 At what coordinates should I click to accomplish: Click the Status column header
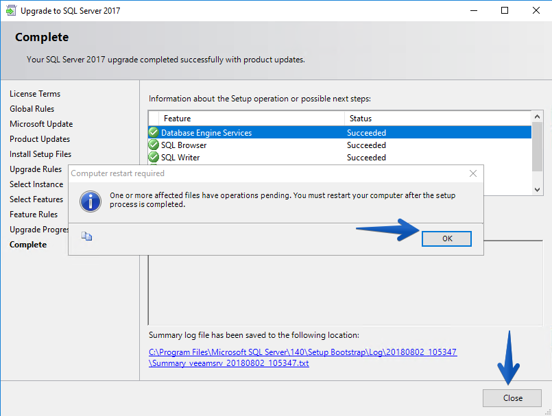point(437,119)
